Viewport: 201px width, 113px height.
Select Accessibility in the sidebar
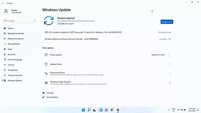[x=19, y=70]
